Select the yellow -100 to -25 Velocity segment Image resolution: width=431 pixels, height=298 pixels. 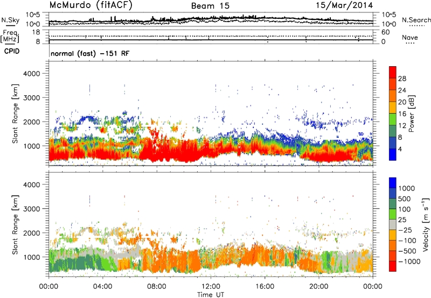tap(393, 235)
